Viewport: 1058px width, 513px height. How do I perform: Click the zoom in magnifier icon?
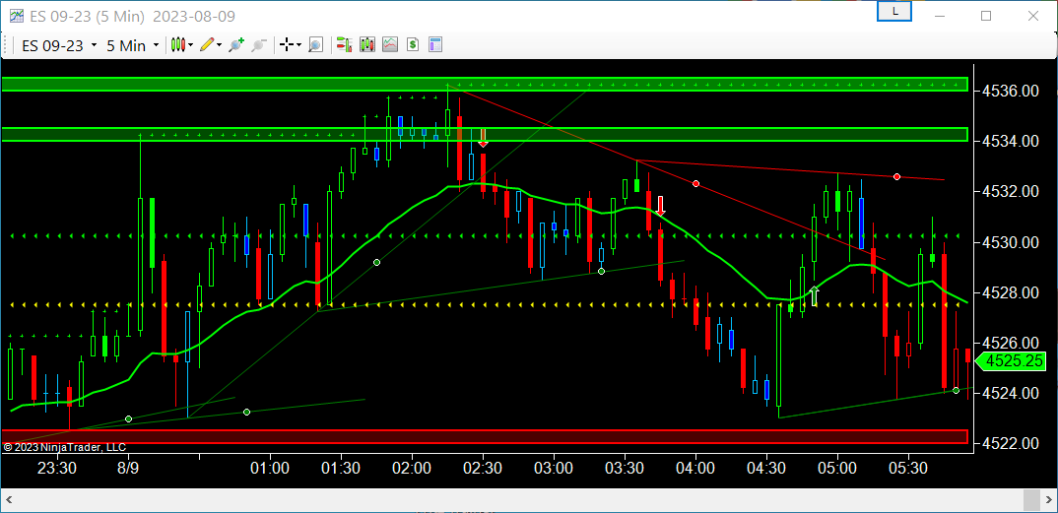coord(236,45)
